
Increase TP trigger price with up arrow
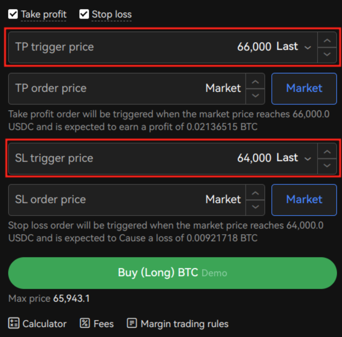(327, 40)
